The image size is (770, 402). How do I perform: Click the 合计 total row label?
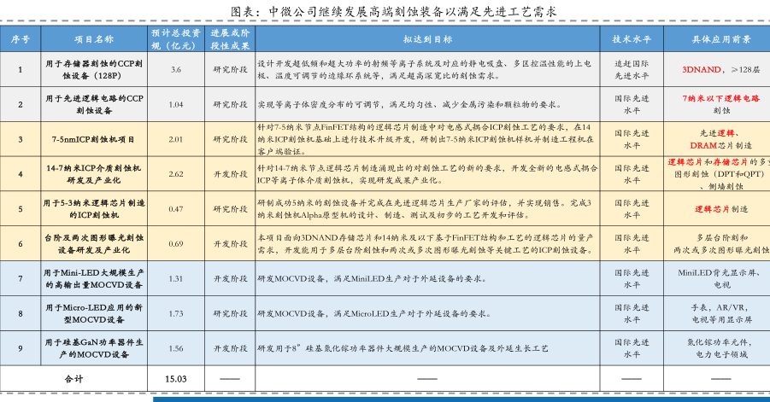74,378
